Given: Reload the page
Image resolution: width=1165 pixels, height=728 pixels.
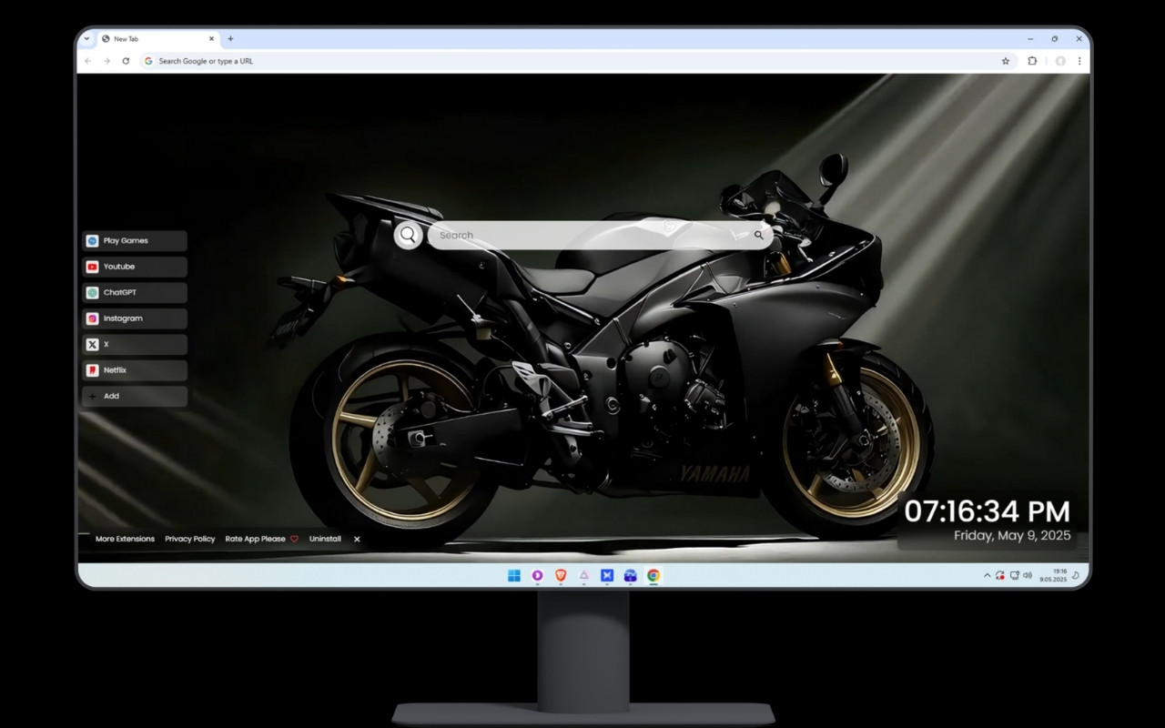Looking at the screenshot, I should 126,61.
